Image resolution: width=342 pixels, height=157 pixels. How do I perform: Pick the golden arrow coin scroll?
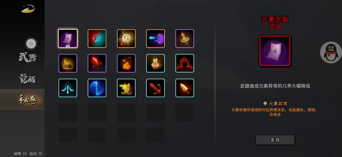(x=185, y=39)
